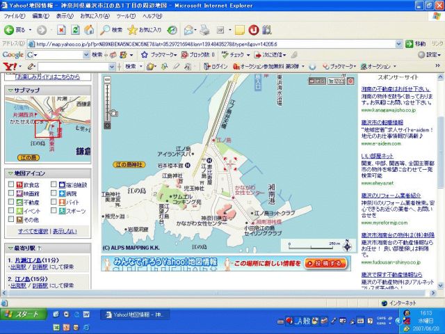
Task: Collapse the サブマップ panel
Action: click(10, 90)
